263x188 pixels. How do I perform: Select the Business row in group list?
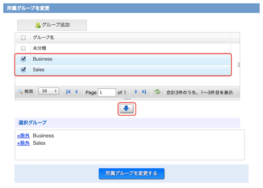[x=123, y=59]
